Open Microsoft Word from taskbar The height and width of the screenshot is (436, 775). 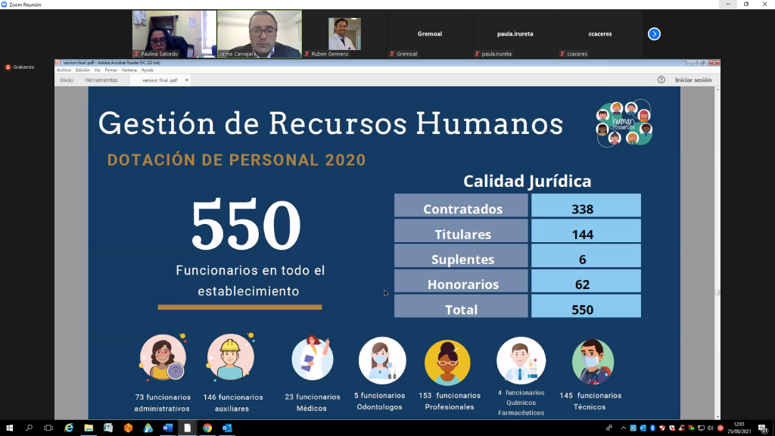click(167, 428)
